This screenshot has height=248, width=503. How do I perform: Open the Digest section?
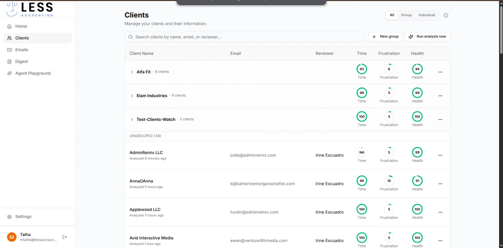[x=38, y=62]
